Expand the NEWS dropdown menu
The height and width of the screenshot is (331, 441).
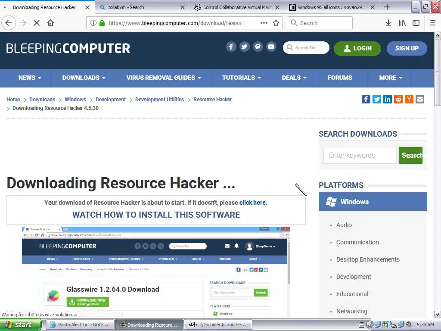click(x=30, y=78)
